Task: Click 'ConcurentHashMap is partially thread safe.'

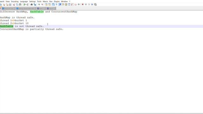Action: click(x=32, y=29)
